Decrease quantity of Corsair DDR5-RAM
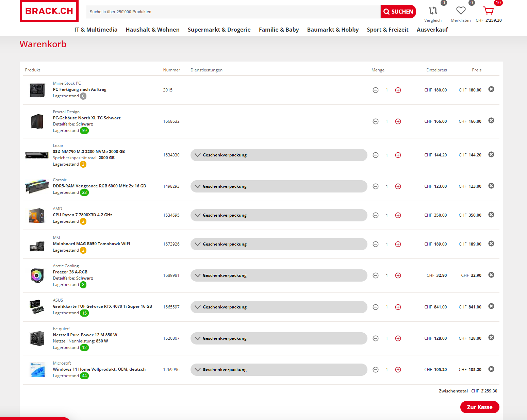Screen dimensions: 527x420 point(376,186)
